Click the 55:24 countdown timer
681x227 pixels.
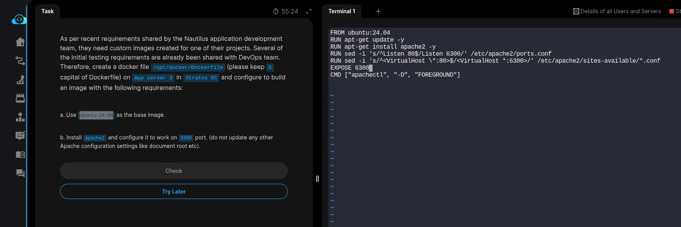286,11
